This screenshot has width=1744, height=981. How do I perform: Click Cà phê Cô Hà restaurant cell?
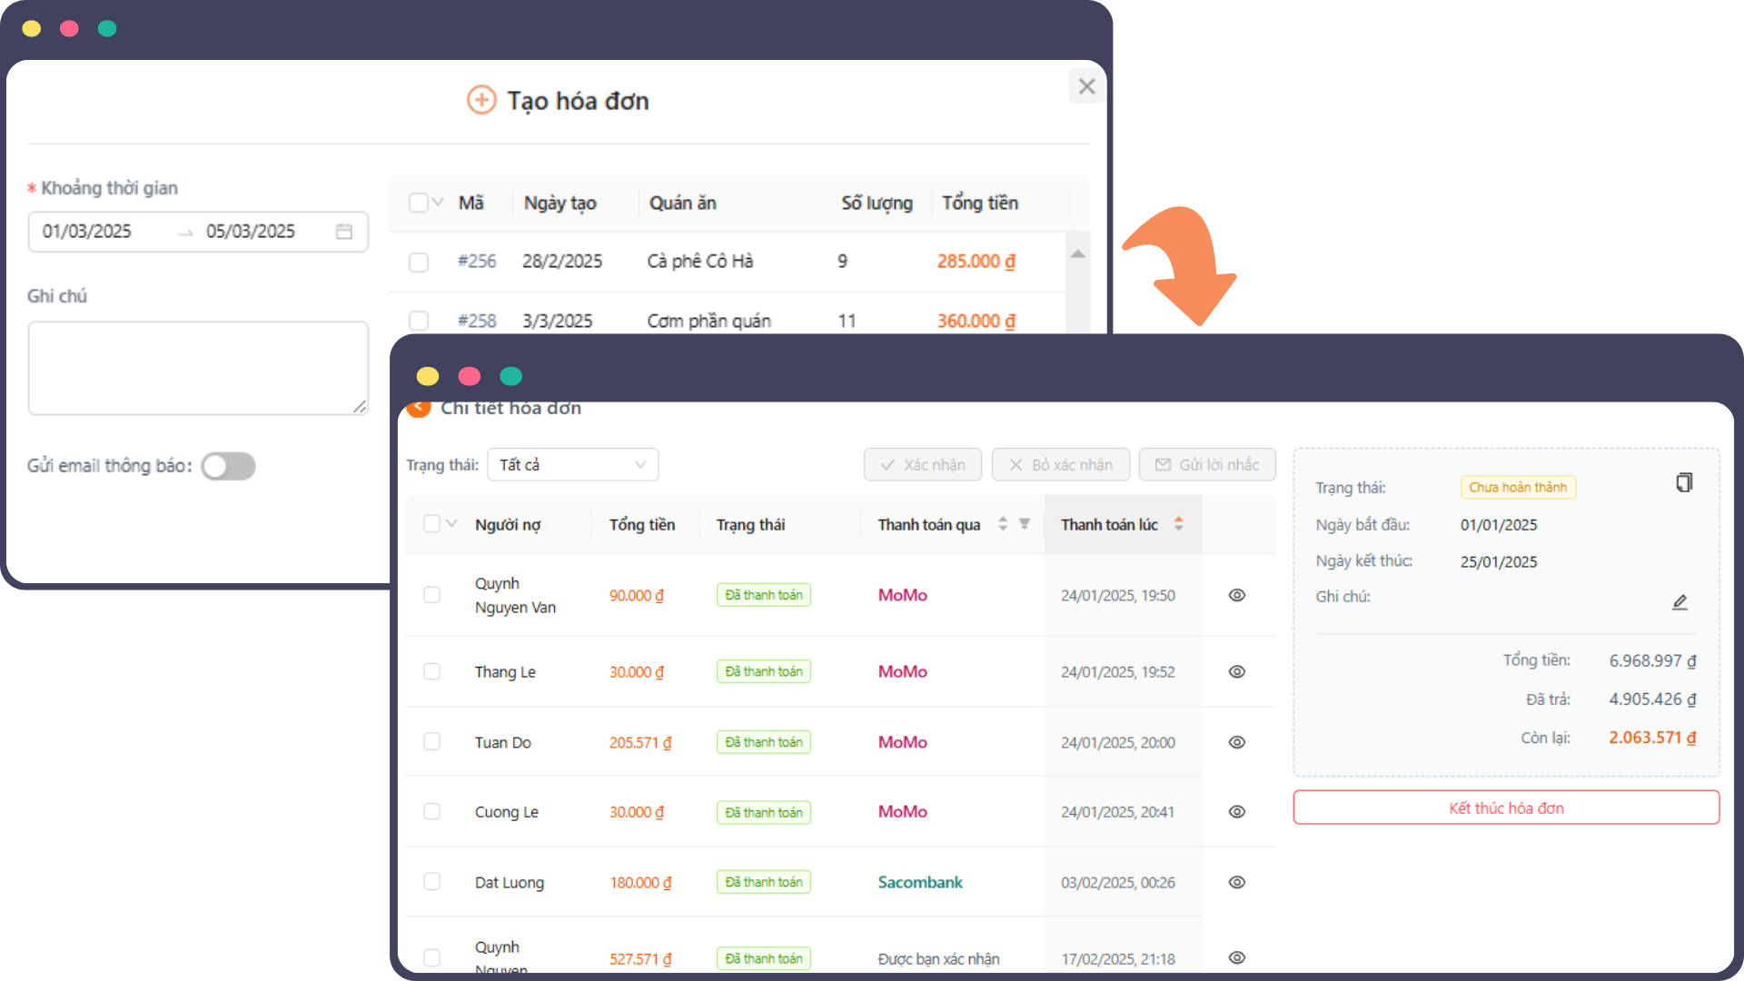[700, 262]
